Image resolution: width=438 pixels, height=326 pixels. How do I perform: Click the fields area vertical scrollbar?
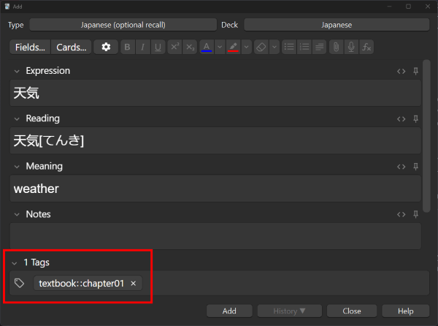[x=426, y=136]
